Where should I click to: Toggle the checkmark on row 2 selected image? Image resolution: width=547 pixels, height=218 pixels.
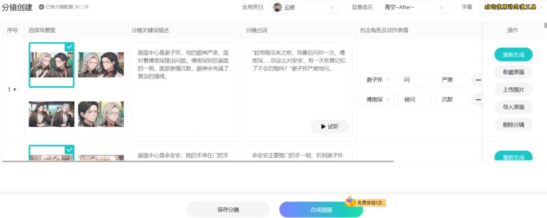coord(69,149)
